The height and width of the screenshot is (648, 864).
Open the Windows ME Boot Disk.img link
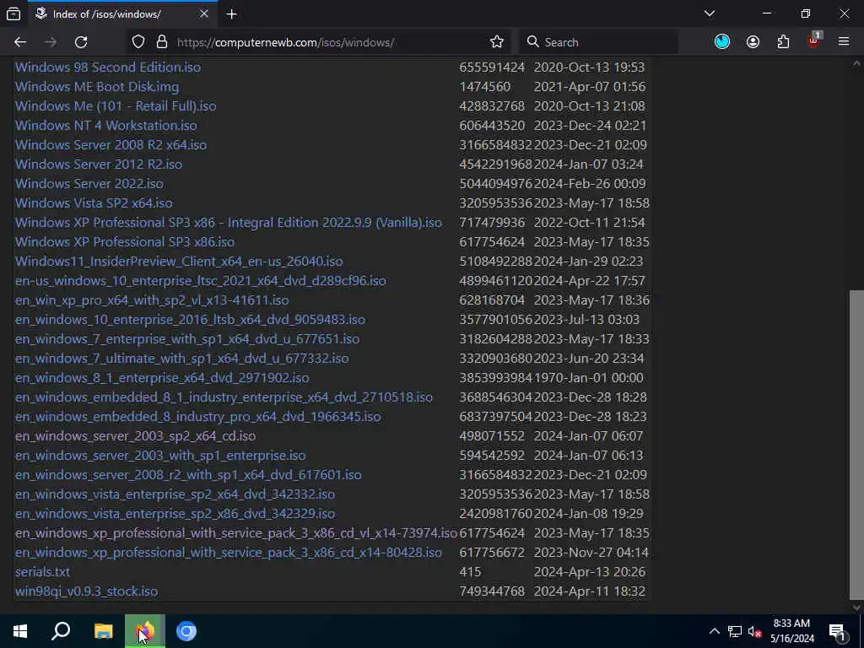(97, 87)
